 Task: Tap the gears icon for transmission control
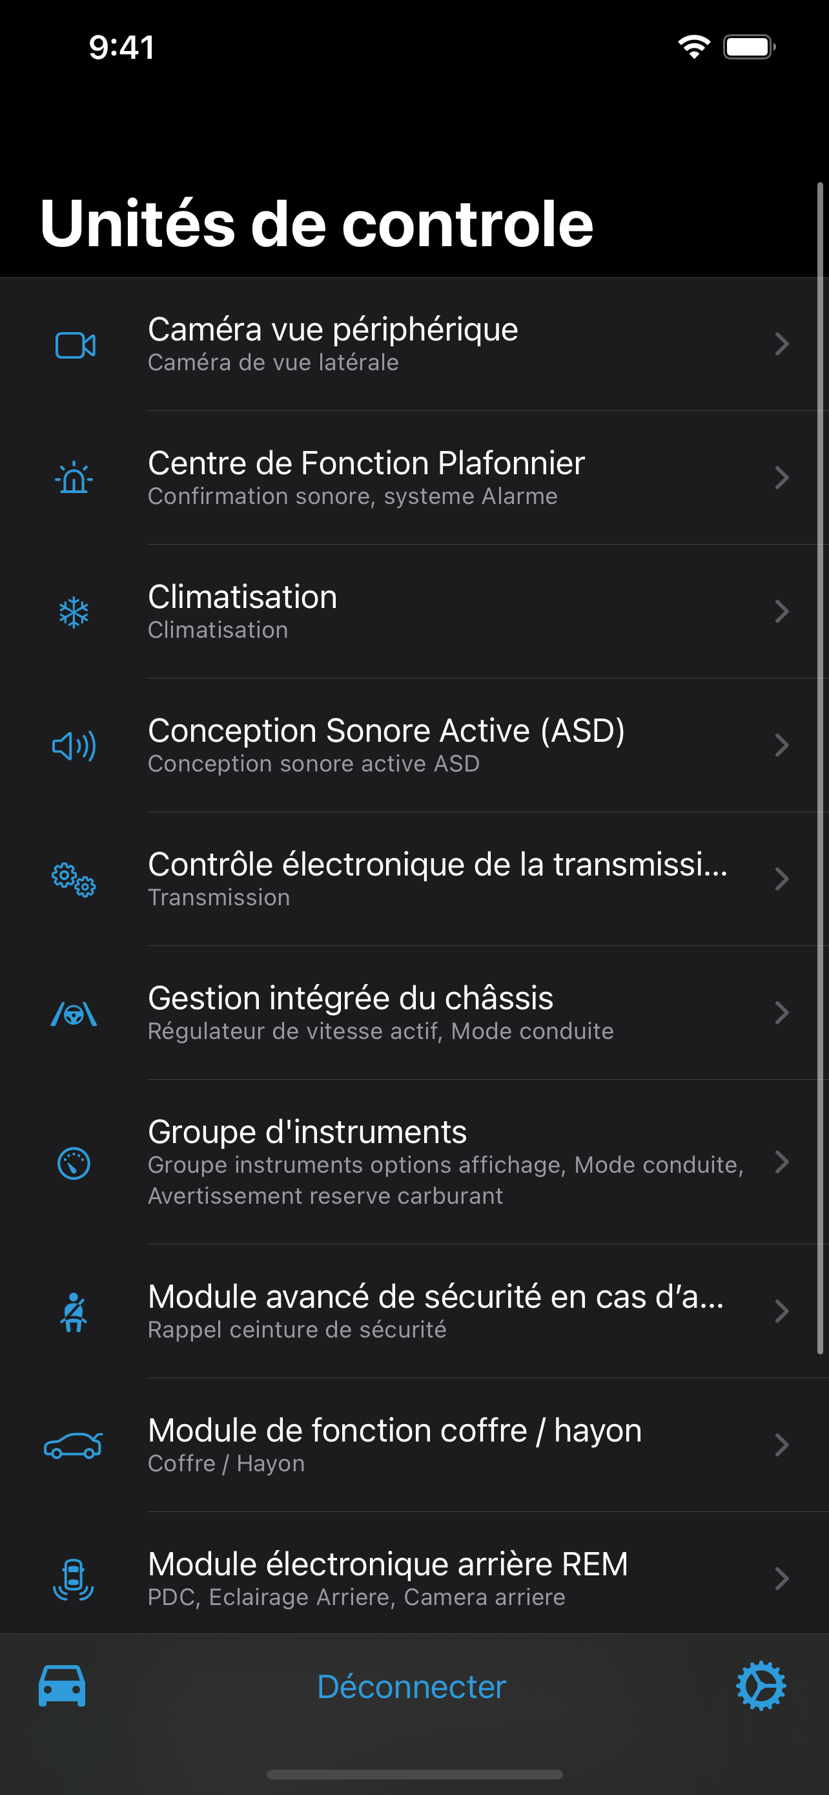pos(74,879)
